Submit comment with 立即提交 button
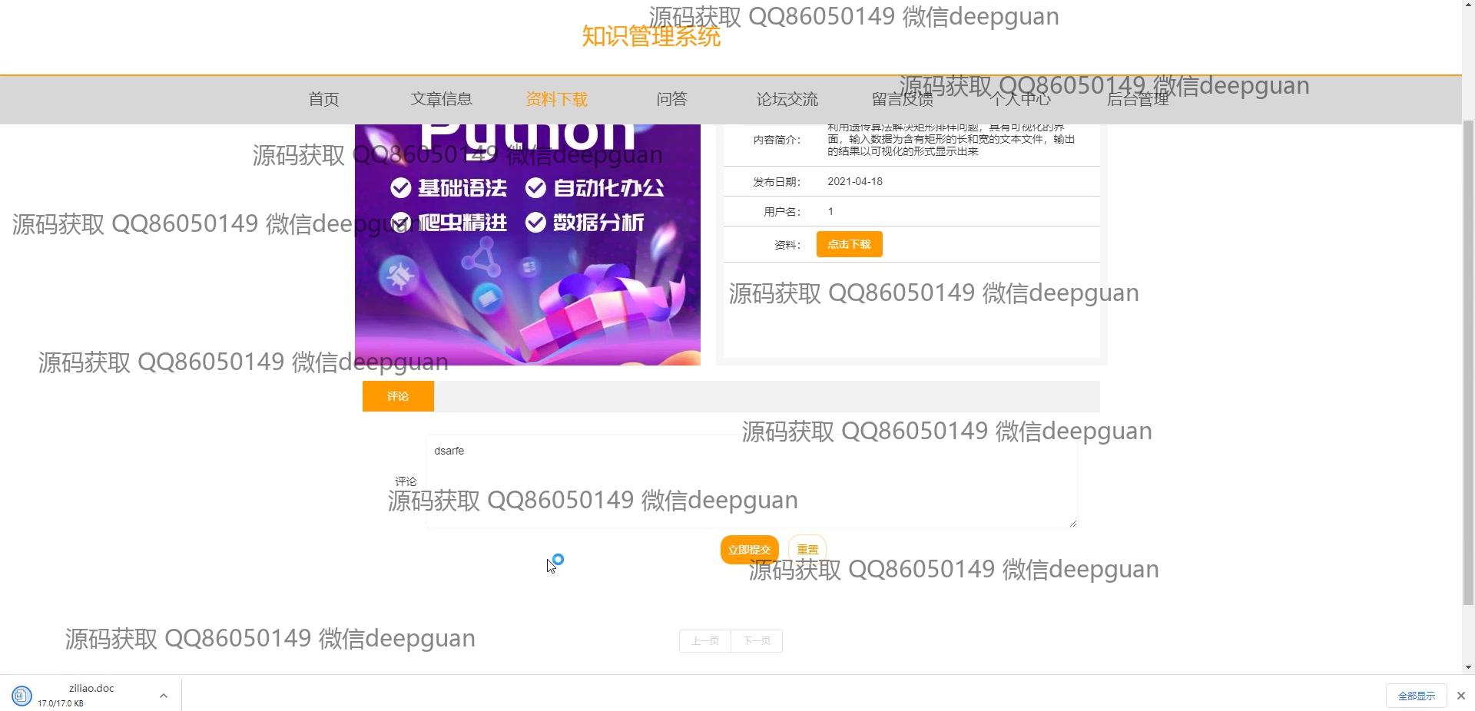Viewport: 1475px width, 711px height. click(749, 550)
